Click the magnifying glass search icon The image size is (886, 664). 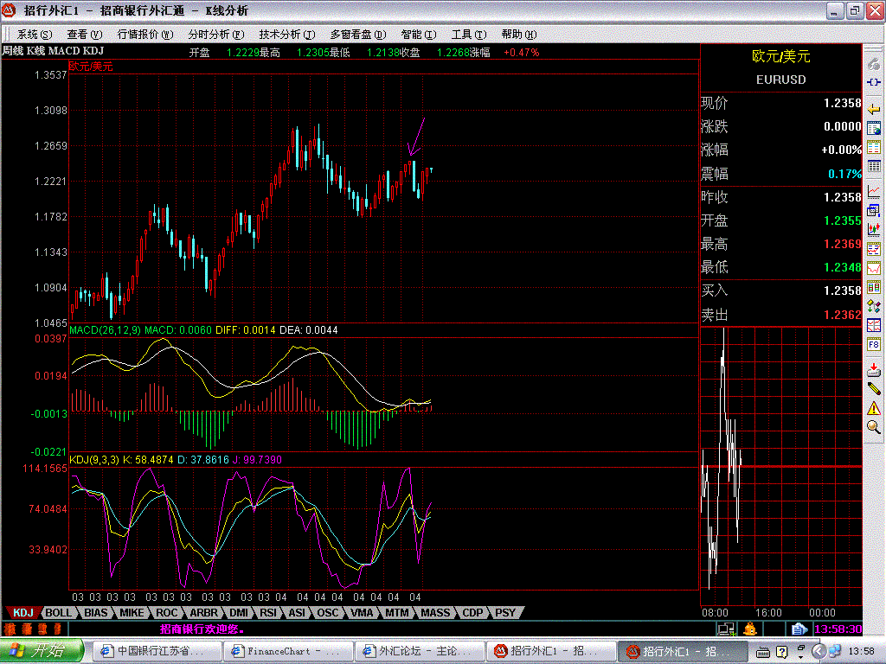874,427
